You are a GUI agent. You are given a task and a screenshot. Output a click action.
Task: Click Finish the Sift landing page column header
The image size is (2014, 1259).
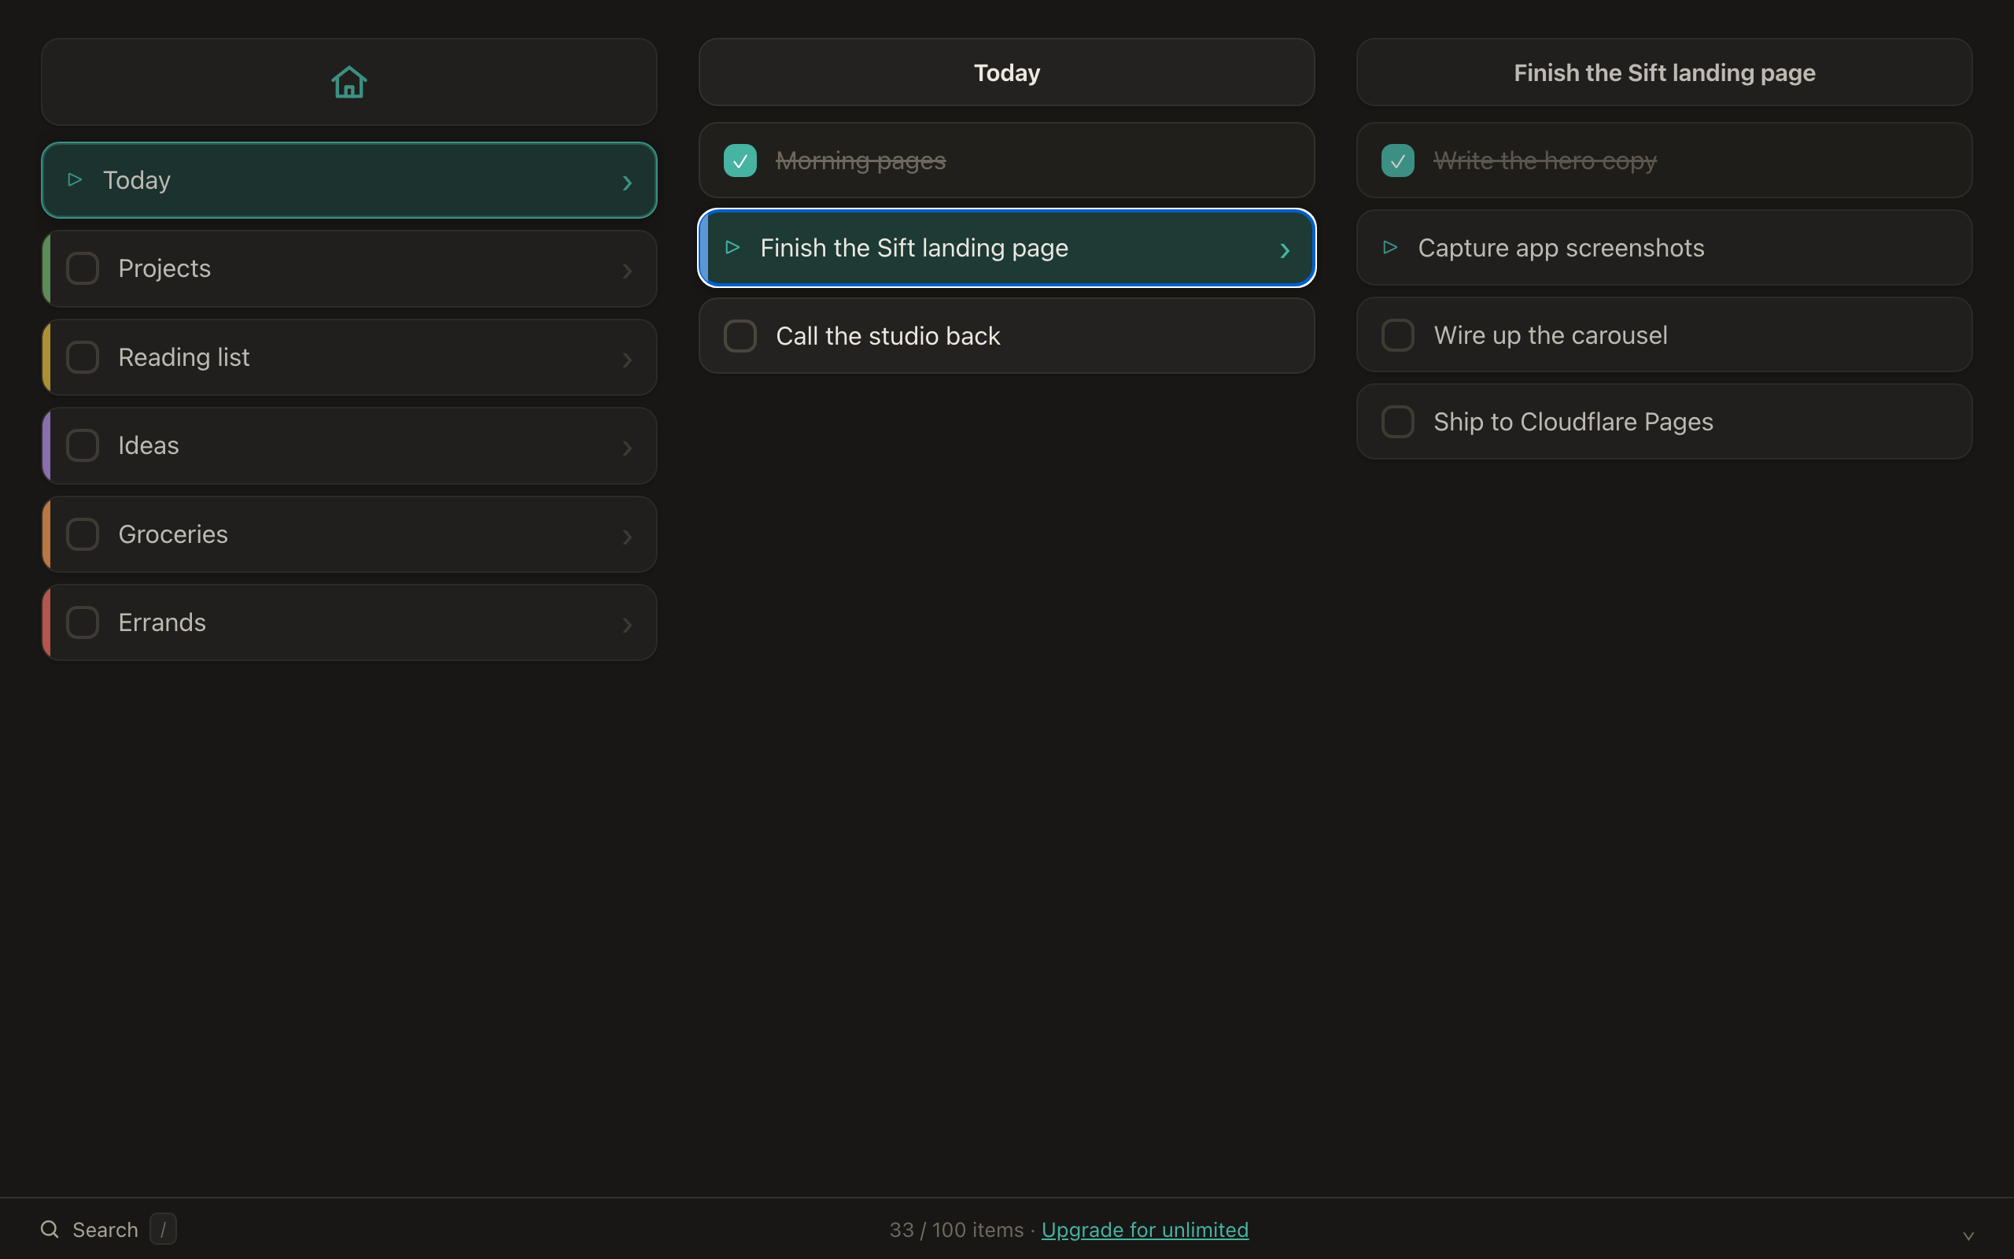pos(1665,72)
